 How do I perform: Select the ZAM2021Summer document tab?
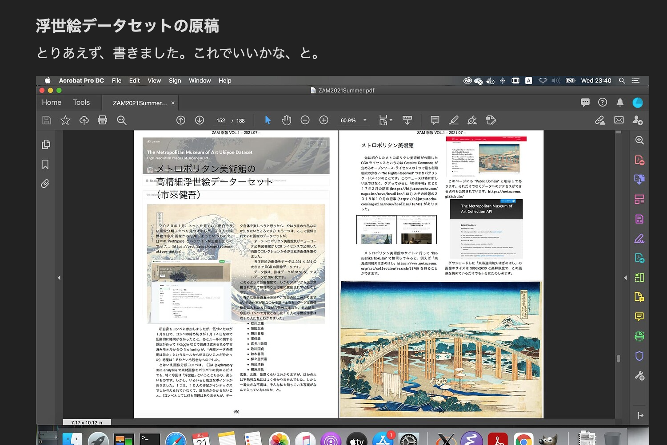tap(140, 103)
